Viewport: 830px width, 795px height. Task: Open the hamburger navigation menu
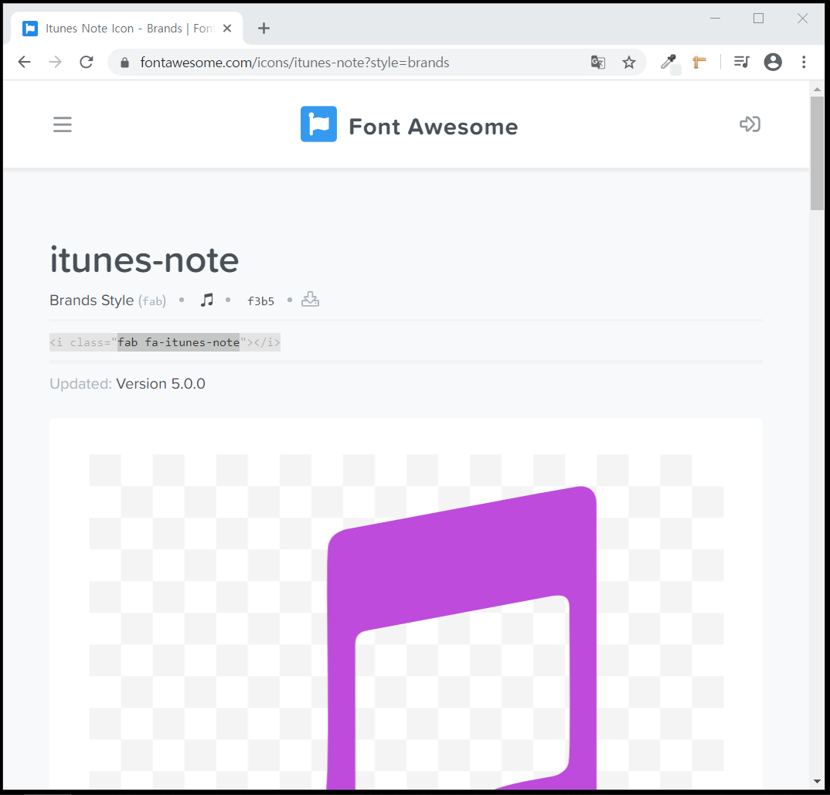[x=63, y=124]
